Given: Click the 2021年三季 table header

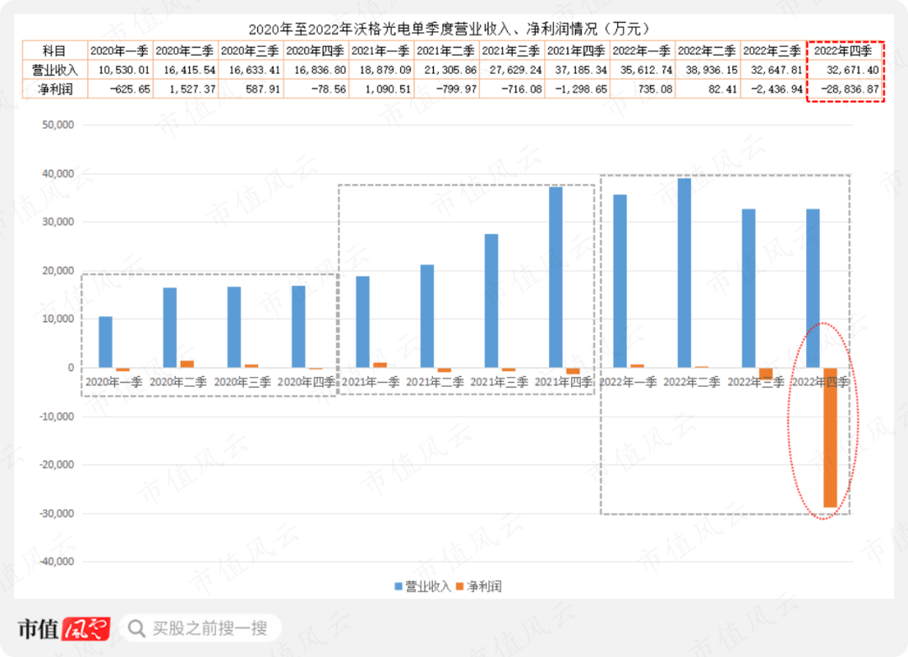Looking at the screenshot, I should [x=512, y=50].
